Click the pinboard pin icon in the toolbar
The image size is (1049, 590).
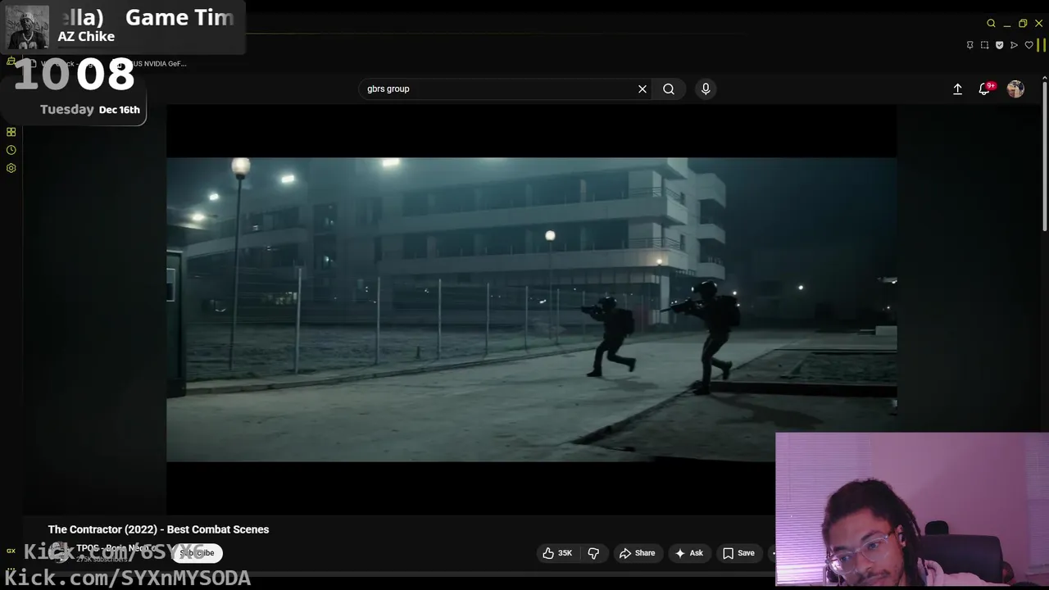[970, 45]
